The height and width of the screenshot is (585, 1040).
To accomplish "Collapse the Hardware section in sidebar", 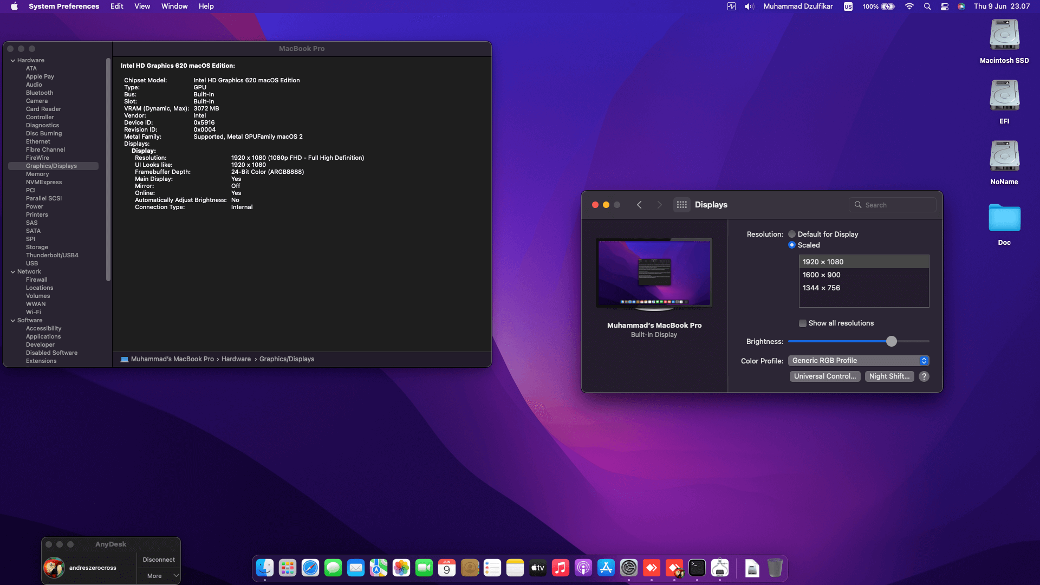I will (x=12, y=60).
